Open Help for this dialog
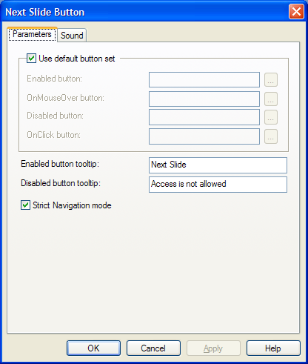The image size is (308, 364). 273,348
